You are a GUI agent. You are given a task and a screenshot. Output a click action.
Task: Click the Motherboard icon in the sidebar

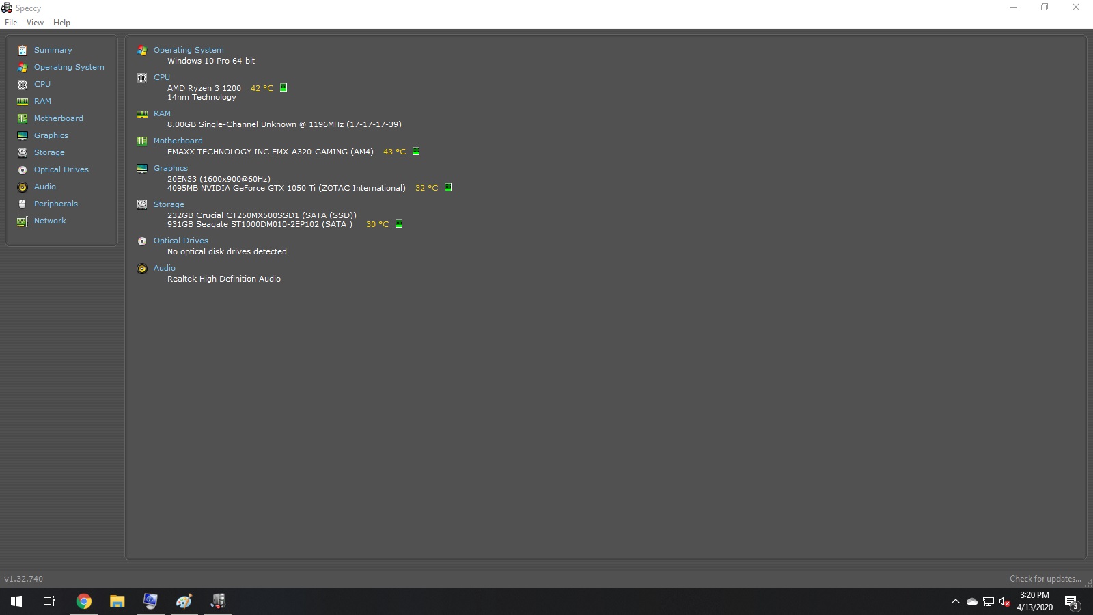tap(23, 118)
